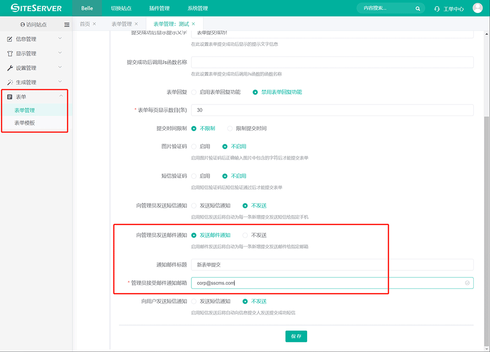Switch to the 表单管理 tab
This screenshot has height=352, width=490.
[x=121, y=24]
